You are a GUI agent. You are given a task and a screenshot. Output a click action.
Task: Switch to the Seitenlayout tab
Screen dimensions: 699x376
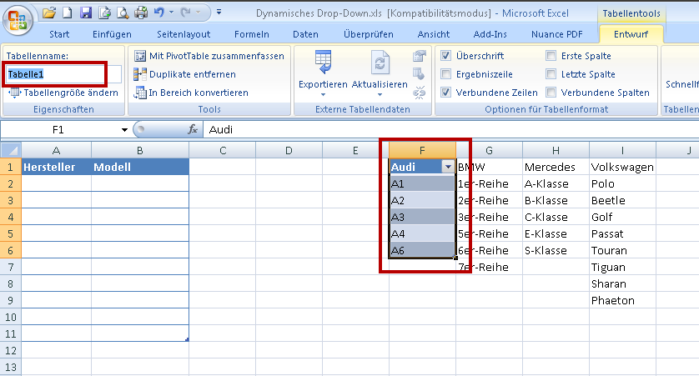(x=184, y=34)
